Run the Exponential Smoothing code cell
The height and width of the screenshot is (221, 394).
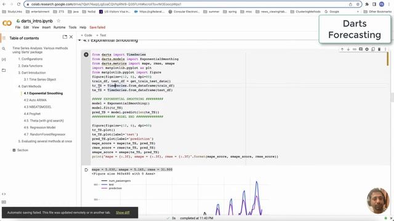86,55
